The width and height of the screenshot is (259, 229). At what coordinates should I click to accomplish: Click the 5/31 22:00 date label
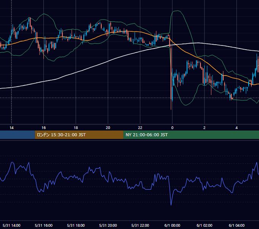pos(140,225)
